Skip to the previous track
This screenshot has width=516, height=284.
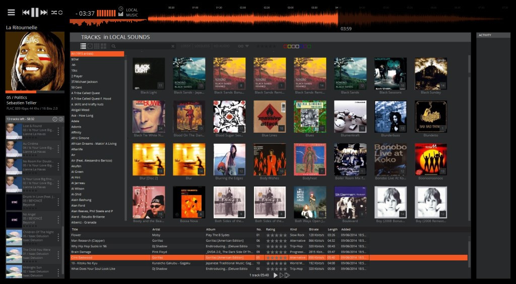26,13
